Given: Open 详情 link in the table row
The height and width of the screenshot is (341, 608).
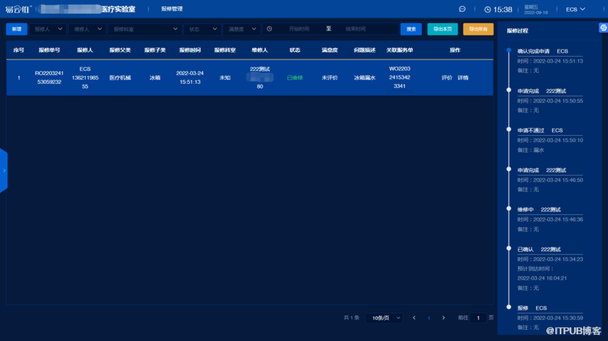Looking at the screenshot, I should click(463, 78).
